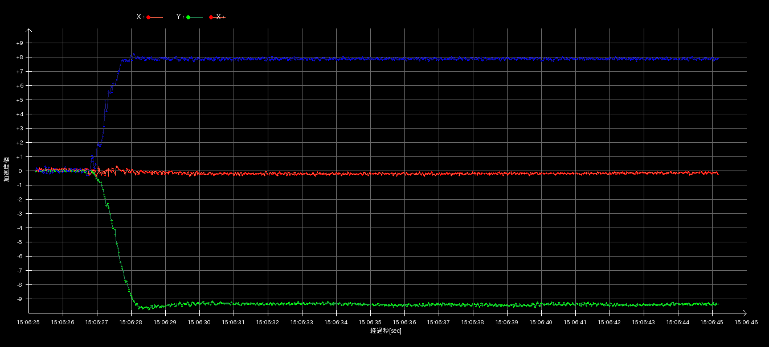Click the Y legend text label
The image size is (769, 347).
pyautogui.click(x=179, y=17)
